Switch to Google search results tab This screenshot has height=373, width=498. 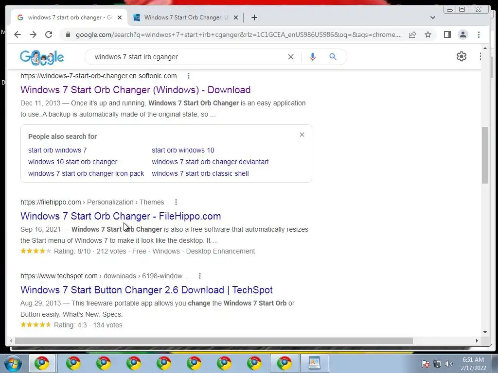click(x=69, y=17)
